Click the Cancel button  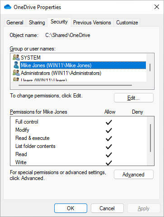(x=107, y=208)
